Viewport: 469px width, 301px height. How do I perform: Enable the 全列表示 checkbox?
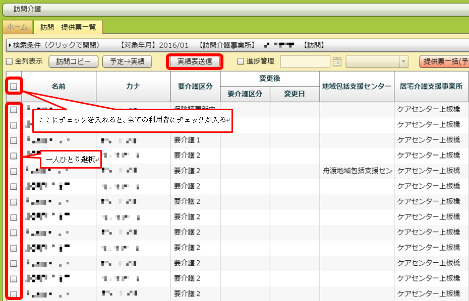[9, 61]
